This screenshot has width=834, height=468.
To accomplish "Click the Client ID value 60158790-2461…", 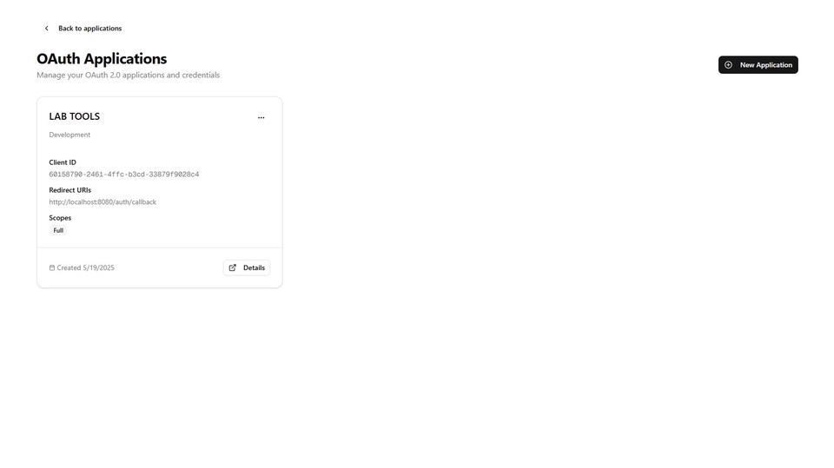I will click(124, 175).
